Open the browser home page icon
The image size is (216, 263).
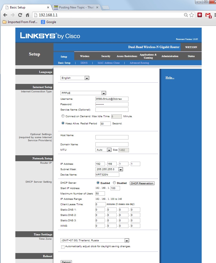click(x=28, y=15)
